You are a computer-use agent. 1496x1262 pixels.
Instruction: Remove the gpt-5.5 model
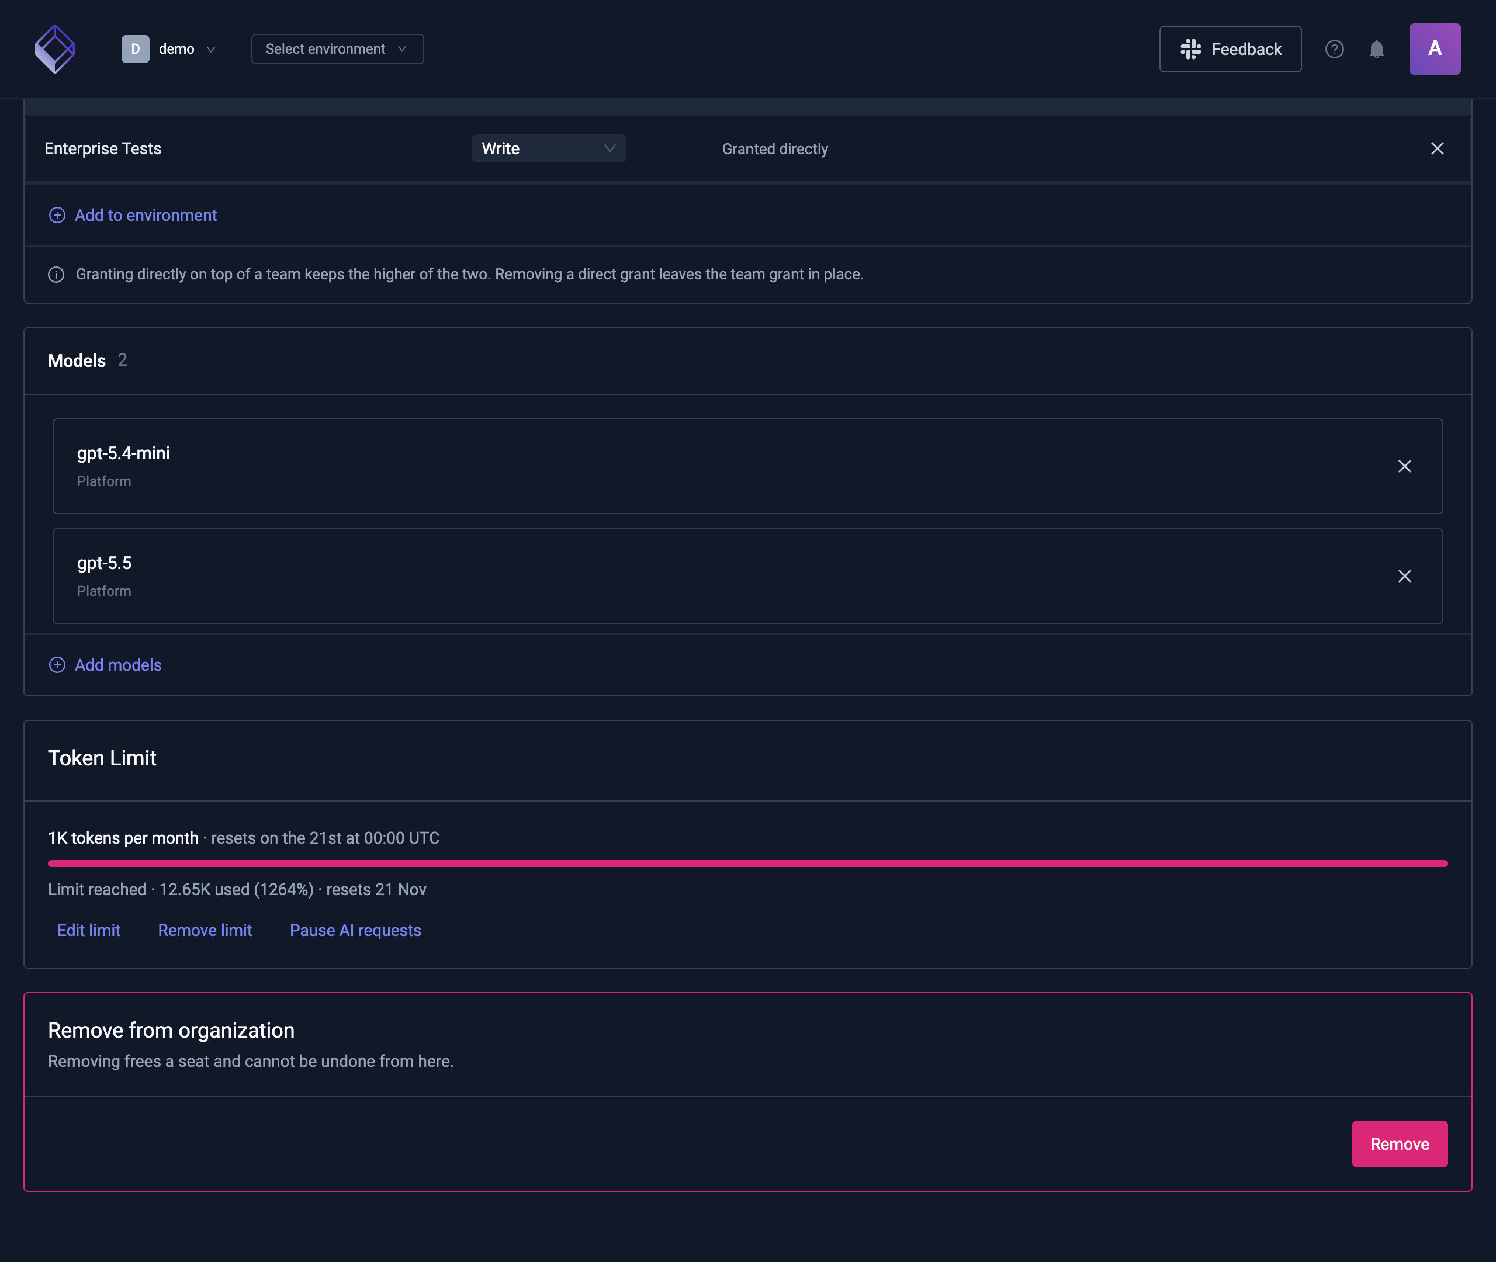[x=1404, y=576]
